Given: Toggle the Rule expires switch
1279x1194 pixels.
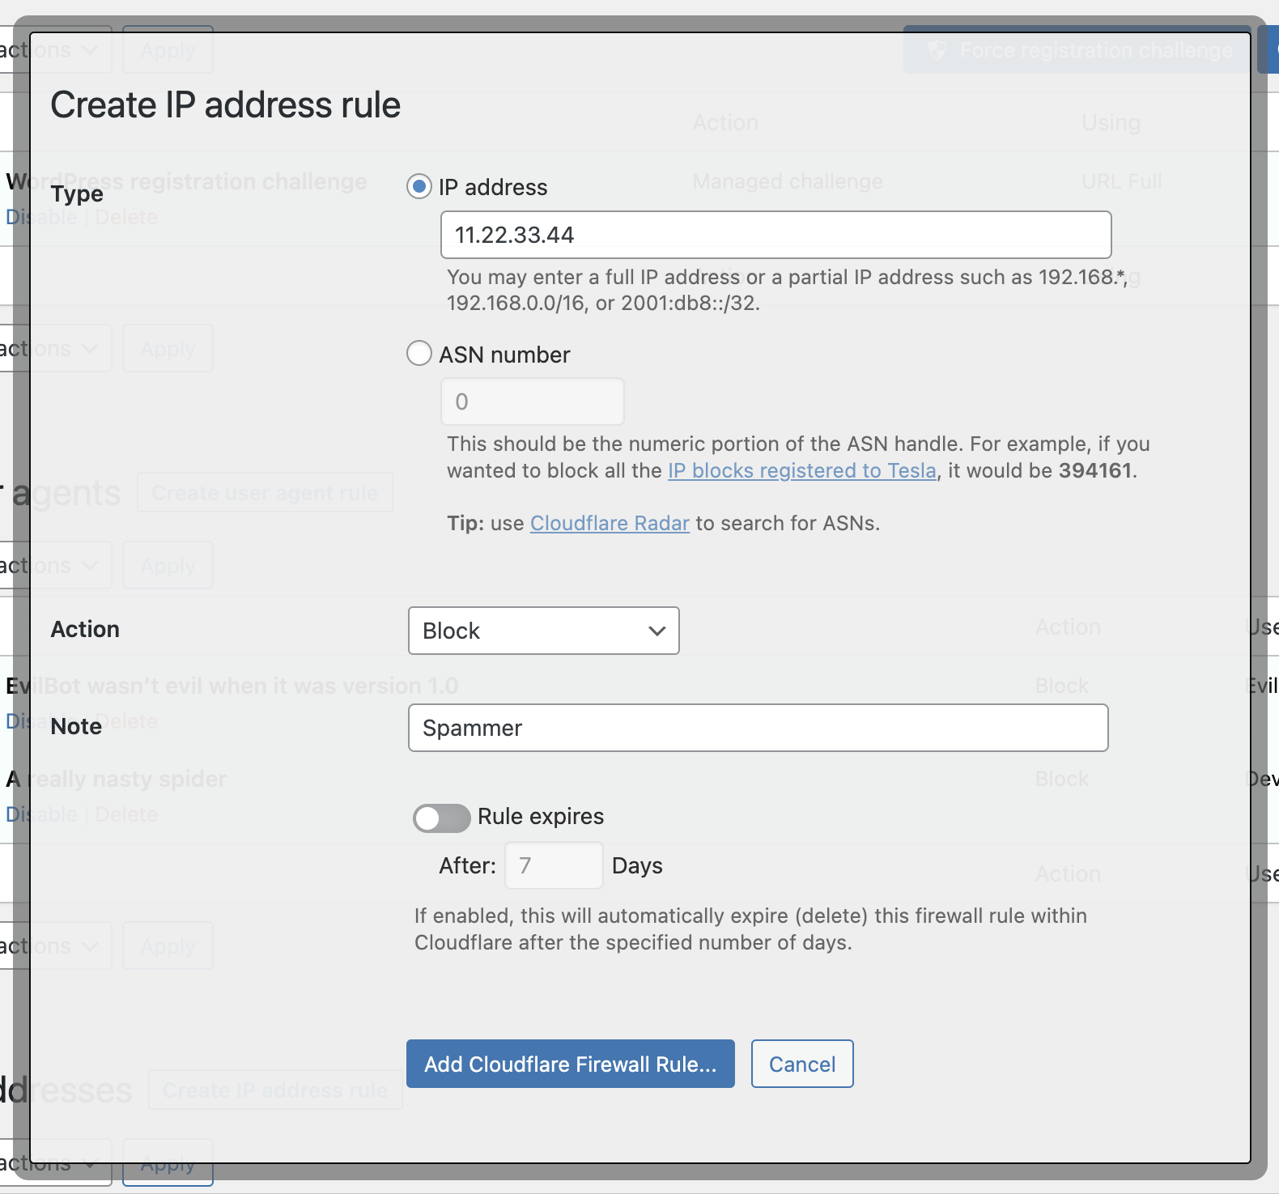Looking at the screenshot, I should pos(441,818).
